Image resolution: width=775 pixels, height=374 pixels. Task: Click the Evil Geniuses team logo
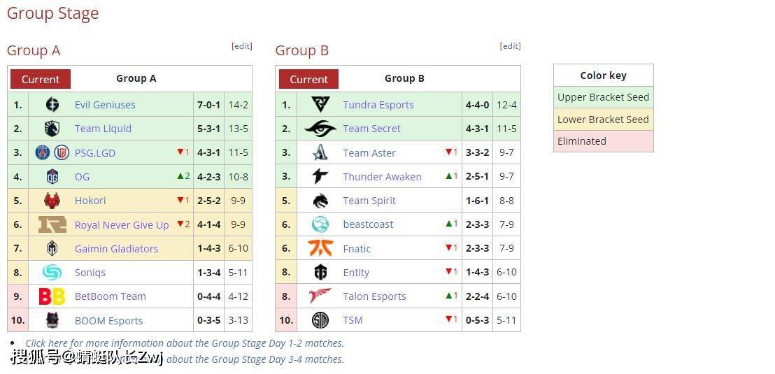tap(52, 105)
